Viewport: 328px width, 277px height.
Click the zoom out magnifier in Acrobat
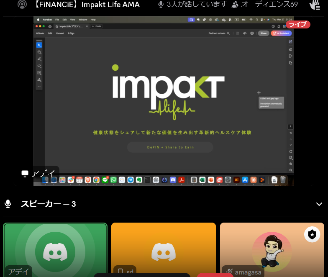click(x=290, y=170)
